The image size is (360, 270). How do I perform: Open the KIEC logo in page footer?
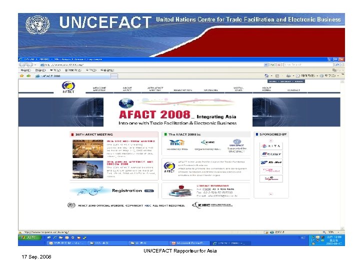coord(212,205)
